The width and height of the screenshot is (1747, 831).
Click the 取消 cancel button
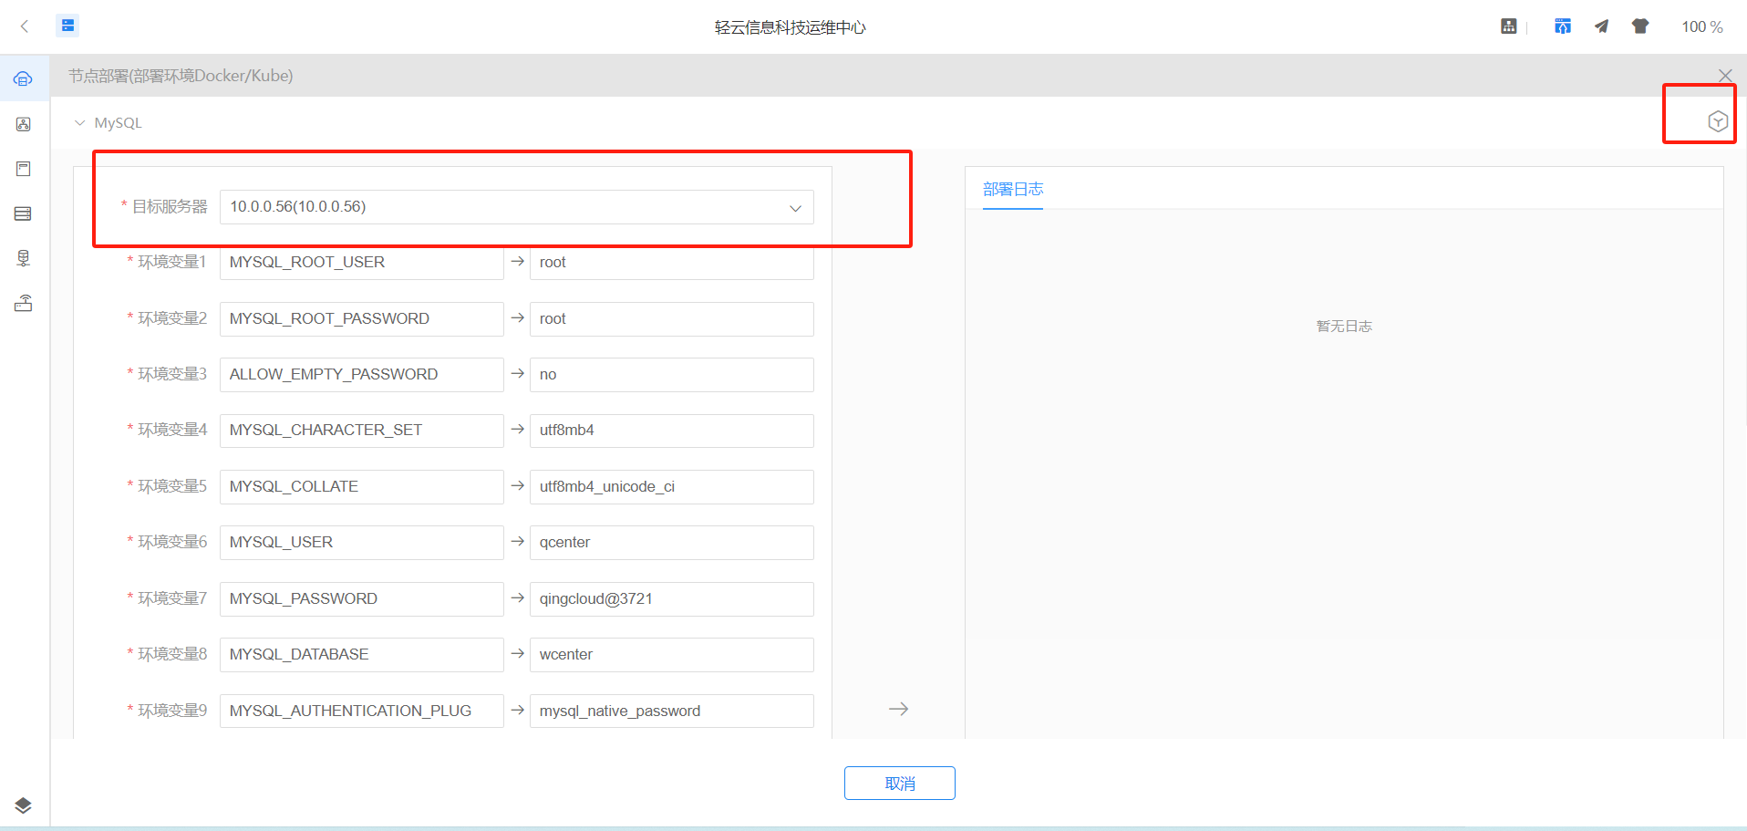(x=899, y=784)
